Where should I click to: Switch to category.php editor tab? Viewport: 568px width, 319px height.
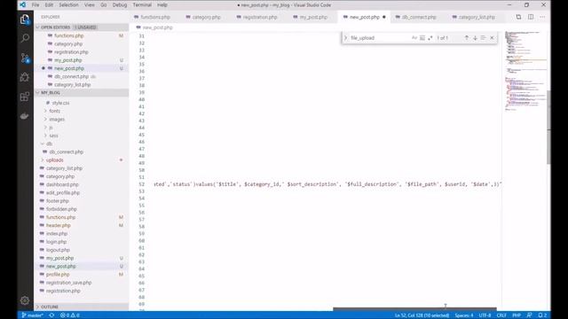(x=206, y=17)
